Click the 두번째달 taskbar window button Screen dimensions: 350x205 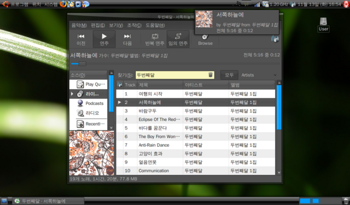[48, 201]
